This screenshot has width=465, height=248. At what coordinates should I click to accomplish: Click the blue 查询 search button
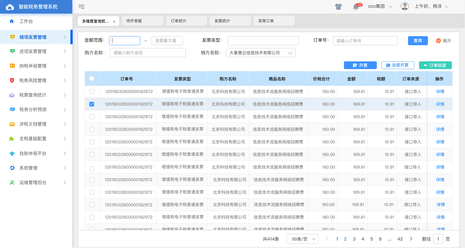(418, 40)
